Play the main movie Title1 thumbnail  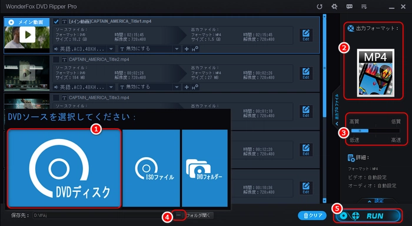tap(27, 35)
